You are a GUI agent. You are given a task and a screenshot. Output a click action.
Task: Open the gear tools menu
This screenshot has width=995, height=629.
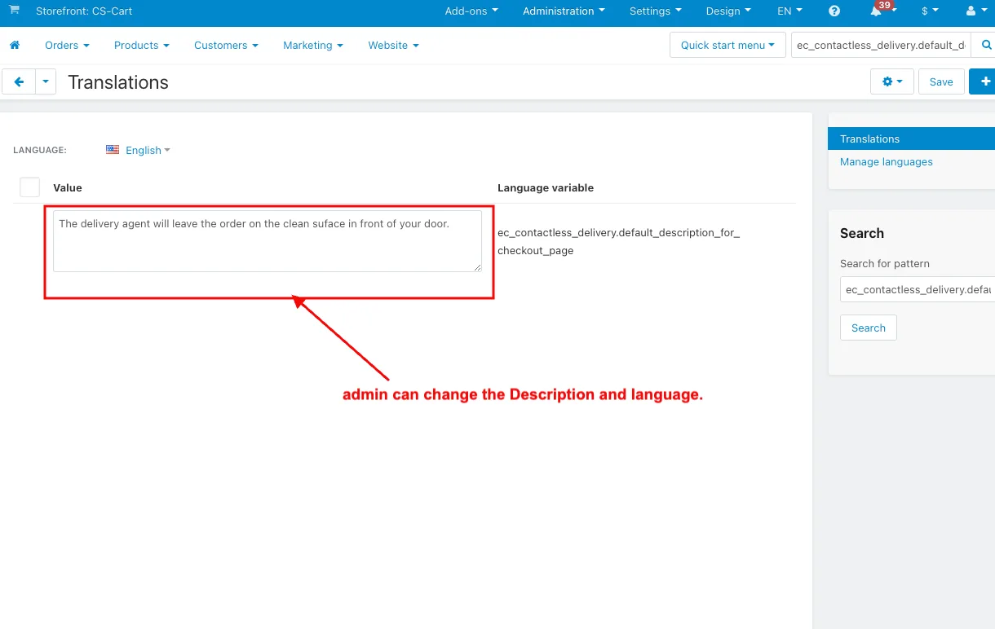pos(892,81)
